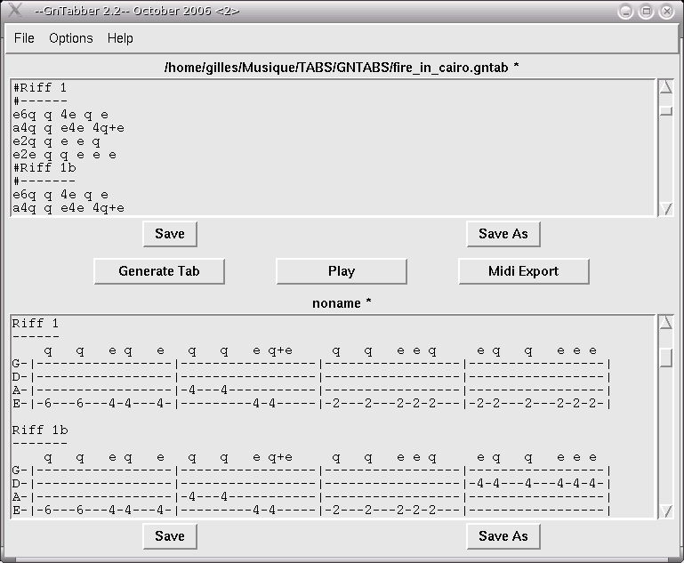Screen dimensions: 684x563
Task: Click the 'Riff 1' heading in tab output
Action: (35, 324)
